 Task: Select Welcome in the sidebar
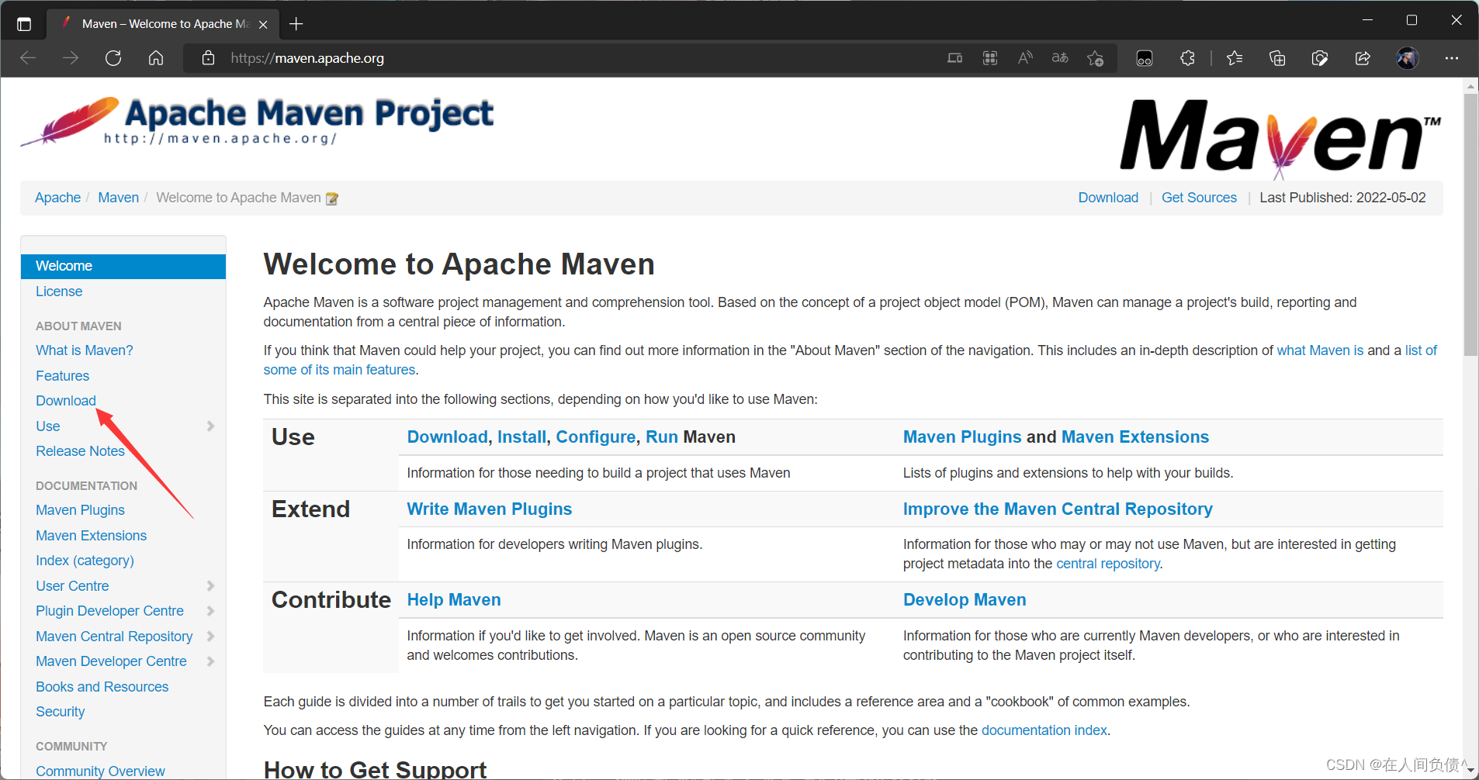[123, 266]
